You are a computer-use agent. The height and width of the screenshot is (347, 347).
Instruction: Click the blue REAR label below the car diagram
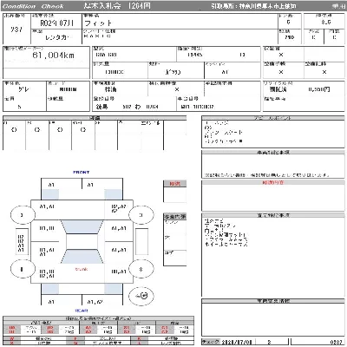pos(82,311)
